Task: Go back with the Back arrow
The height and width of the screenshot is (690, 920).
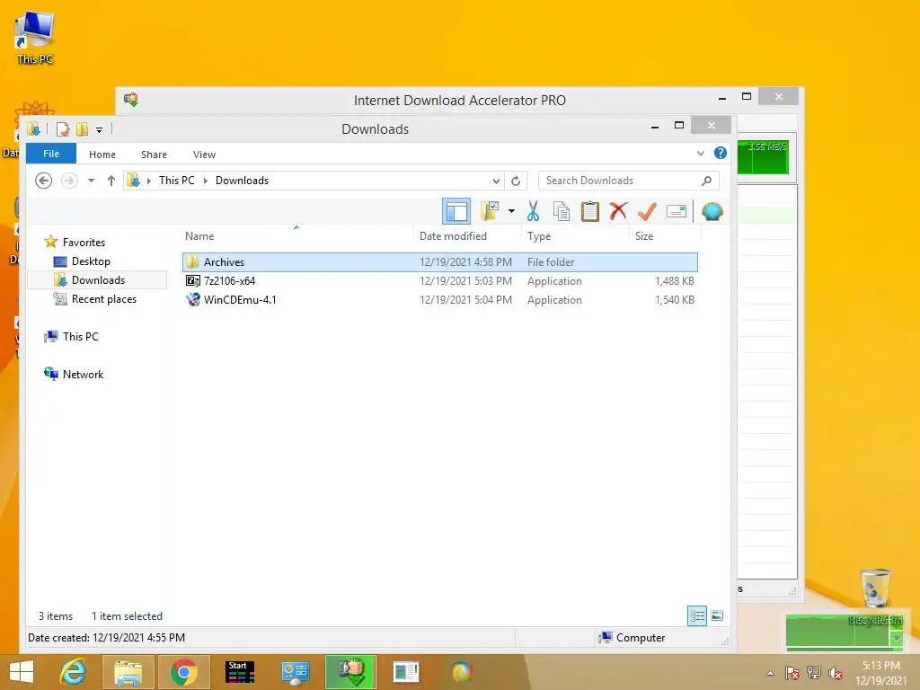Action: click(43, 181)
